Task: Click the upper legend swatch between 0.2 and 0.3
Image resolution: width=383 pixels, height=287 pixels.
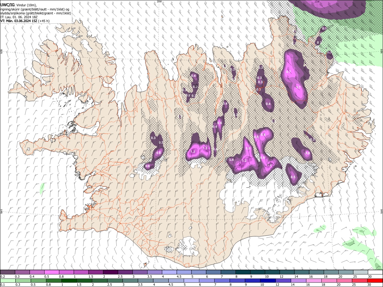Action: pos(8,272)
